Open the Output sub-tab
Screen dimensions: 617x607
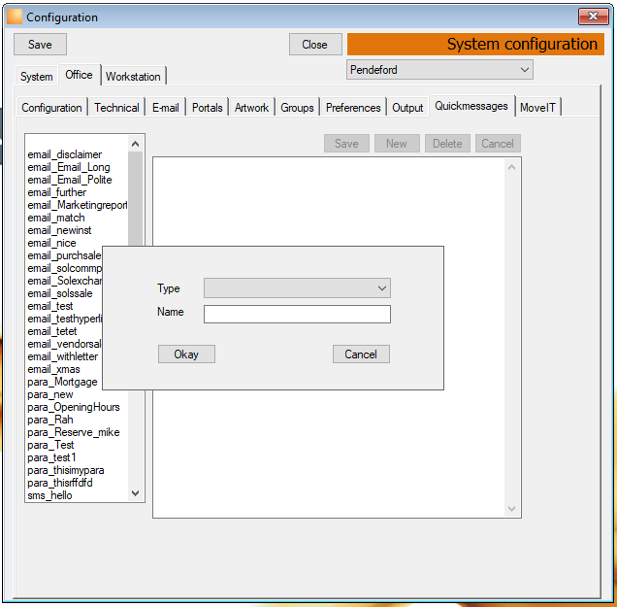[x=407, y=108]
